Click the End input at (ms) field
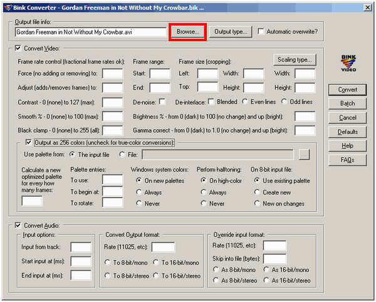376x302 pixels. [x=81, y=276]
